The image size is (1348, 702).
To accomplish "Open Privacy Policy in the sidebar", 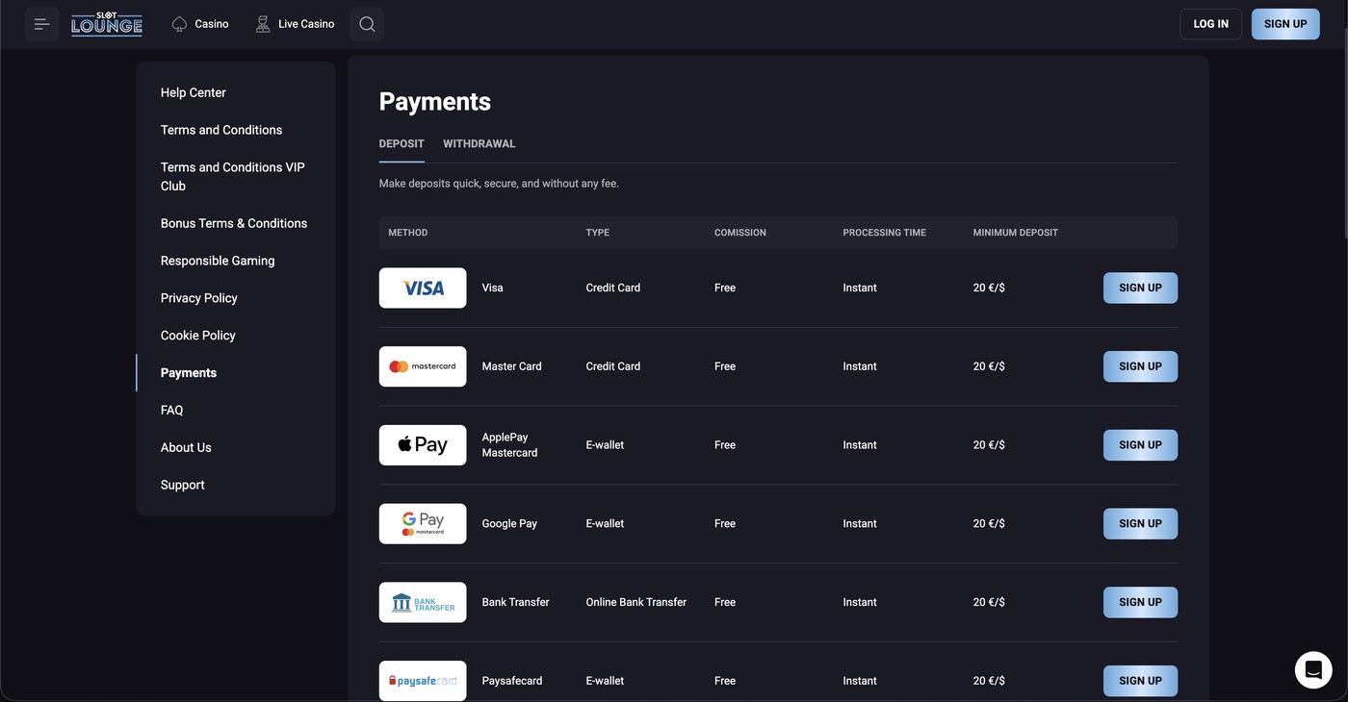I will 199,298.
